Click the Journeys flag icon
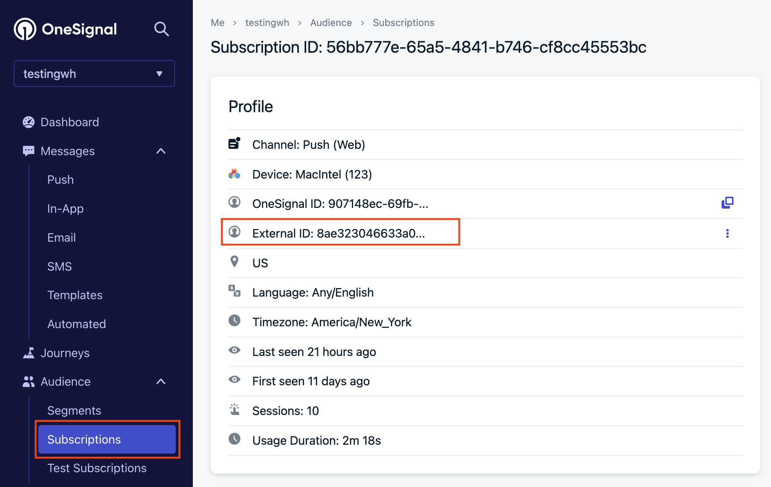The image size is (771, 487). coord(29,353)
